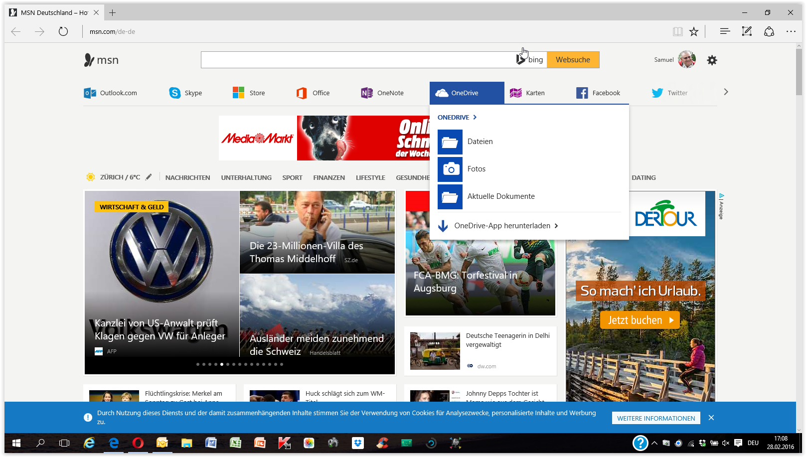The image size is (806, 457).
Task: Open the Dateien folder in OneDrive menu
Action: [x=465, y=142]
